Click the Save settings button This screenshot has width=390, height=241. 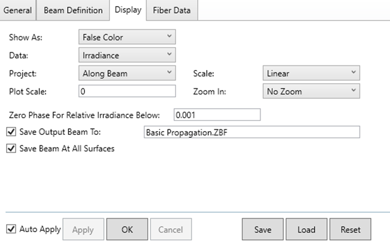[262, 229]
